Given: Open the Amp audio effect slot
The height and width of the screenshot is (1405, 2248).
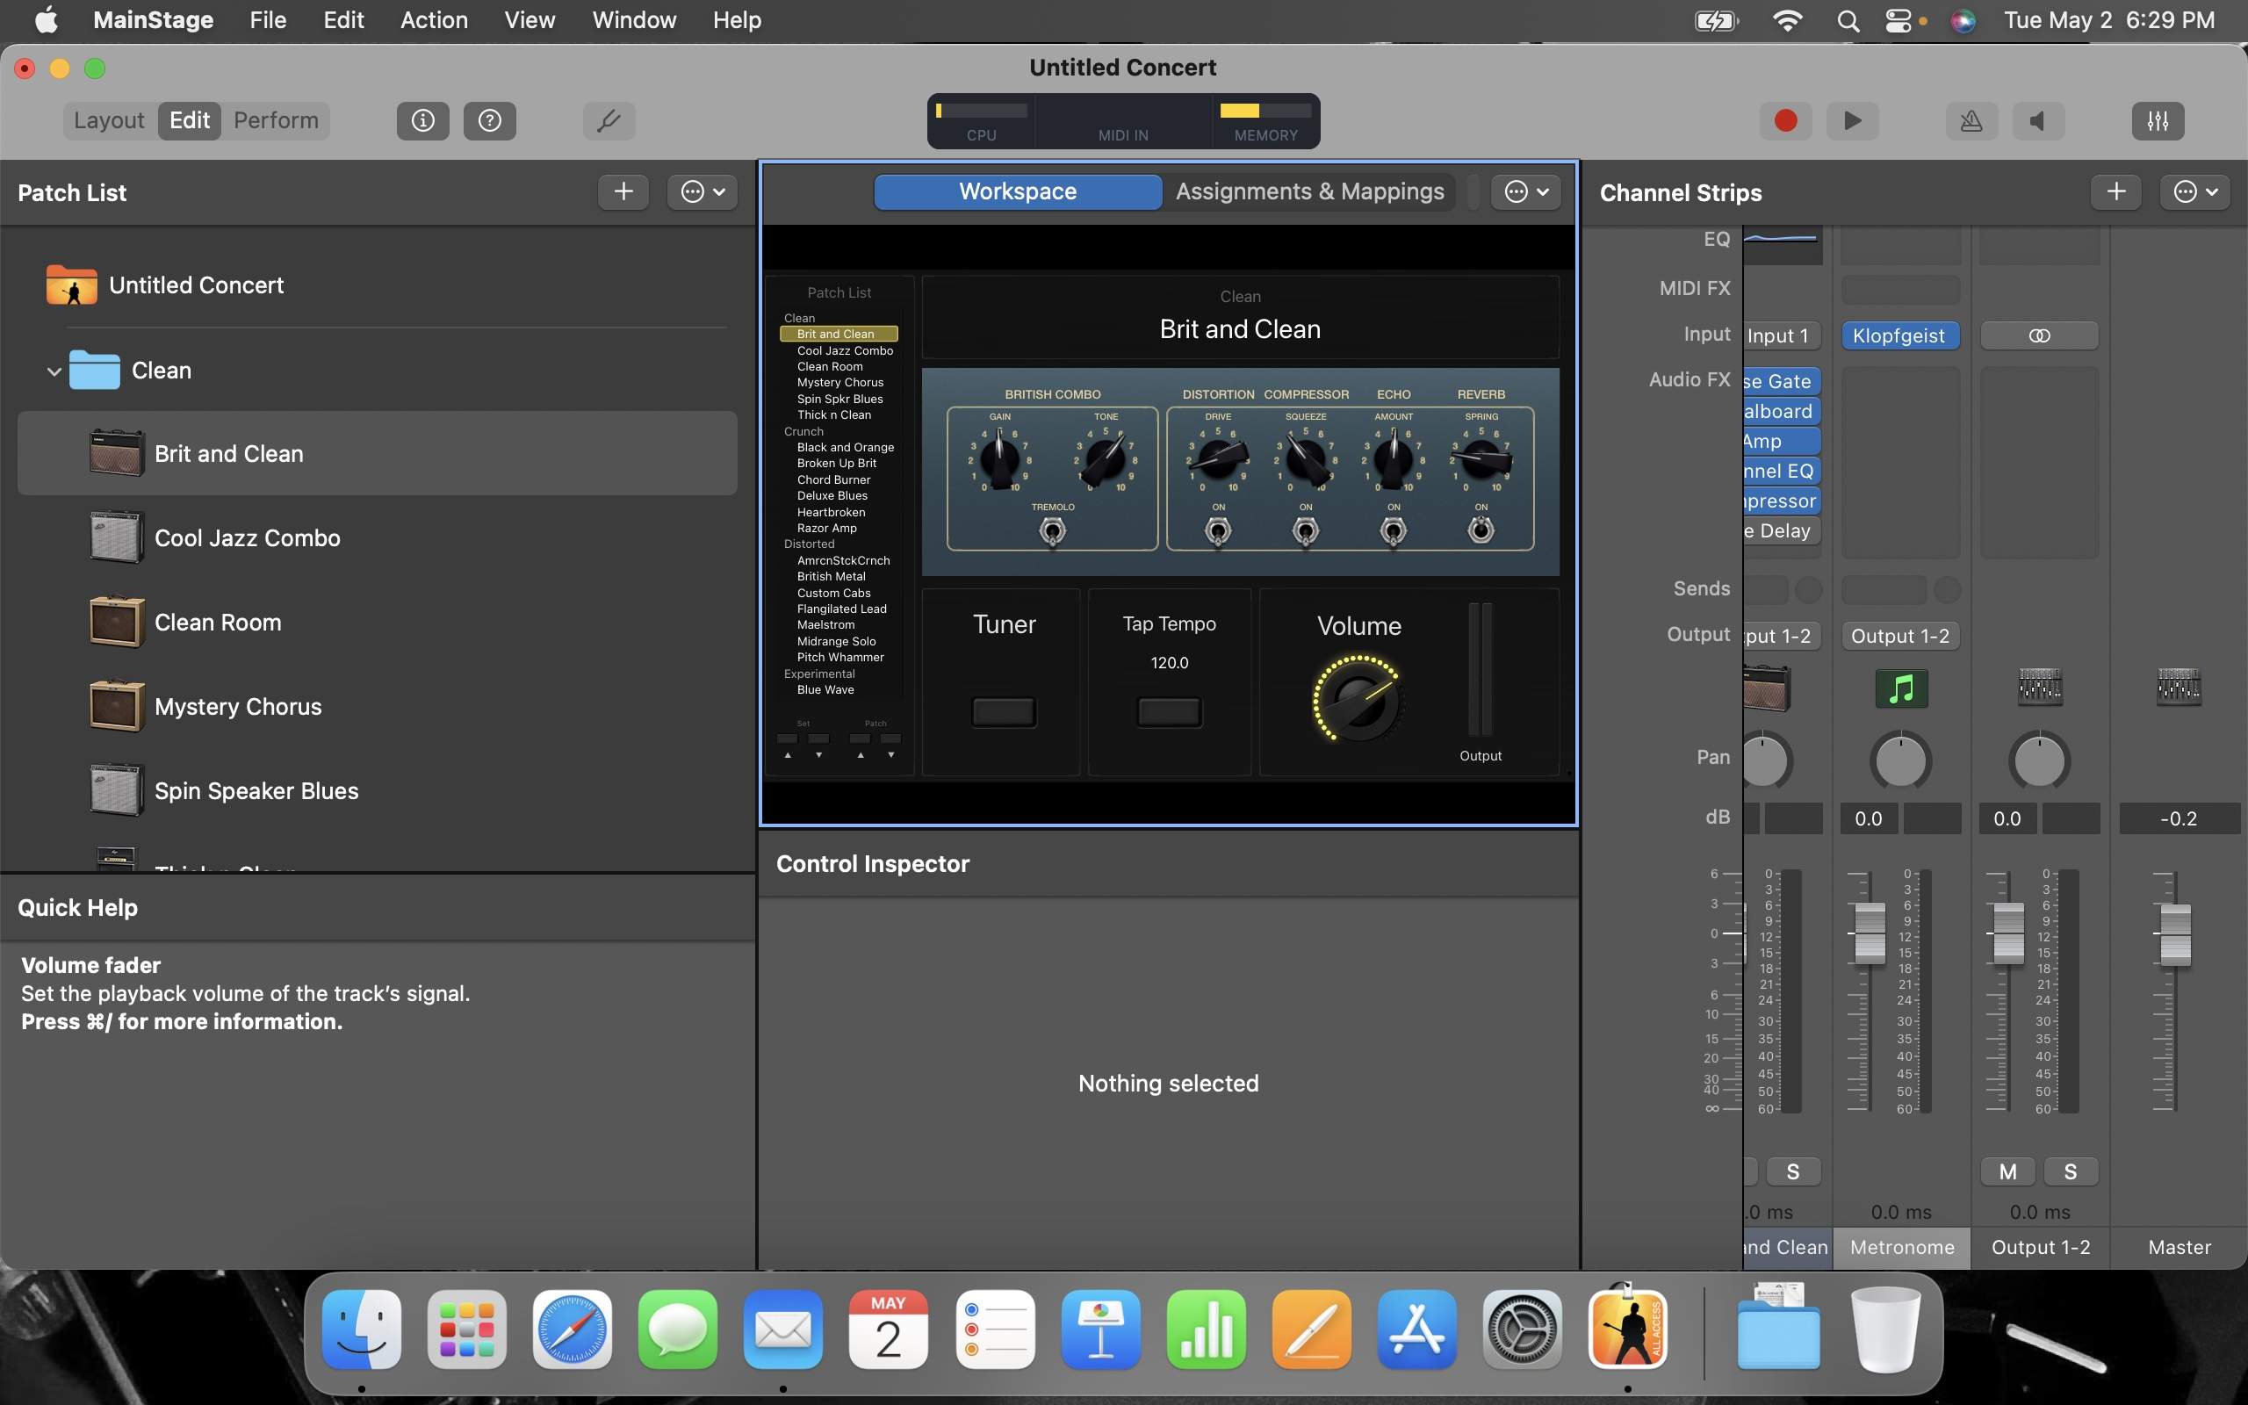Looking at the screenshot, I should (1782, 442).
